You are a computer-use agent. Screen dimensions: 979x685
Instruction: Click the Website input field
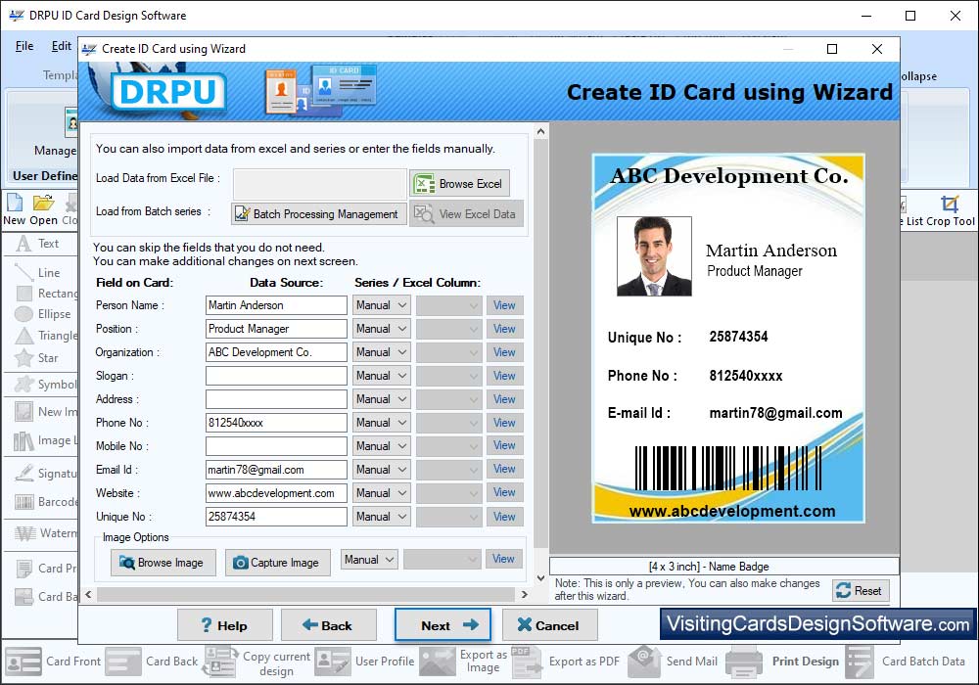(x=276, y=493)
